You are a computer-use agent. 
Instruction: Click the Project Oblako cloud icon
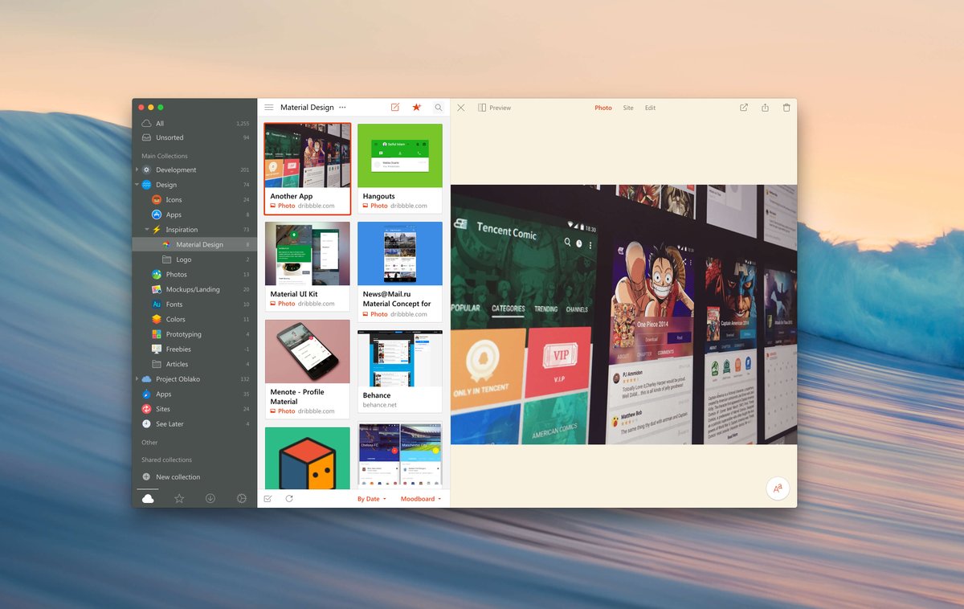point(147,379)
